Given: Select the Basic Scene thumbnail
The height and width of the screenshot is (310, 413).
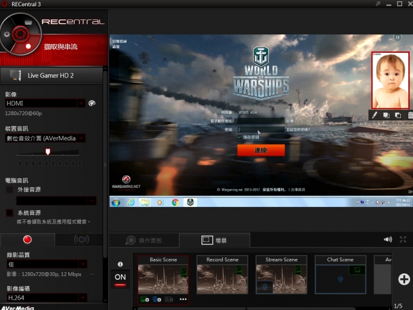Looking at the screenshot, I should tap(163, 279).
